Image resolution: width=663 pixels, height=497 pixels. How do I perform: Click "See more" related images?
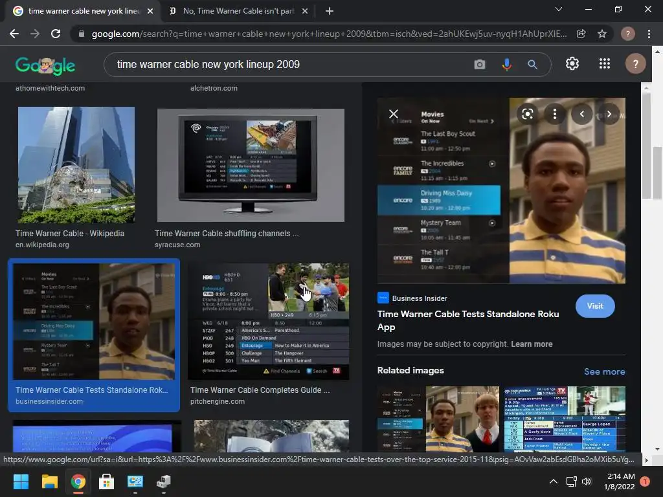(604, 371)
